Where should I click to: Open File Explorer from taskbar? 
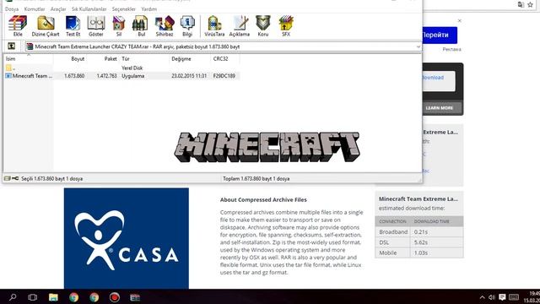(x=53, y=297)
